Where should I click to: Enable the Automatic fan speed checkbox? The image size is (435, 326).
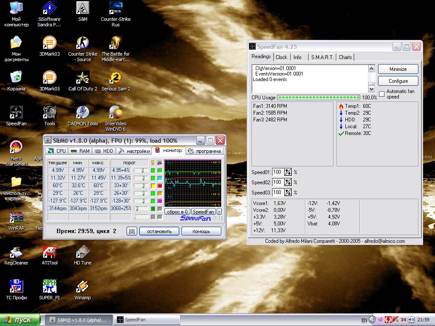382,94
